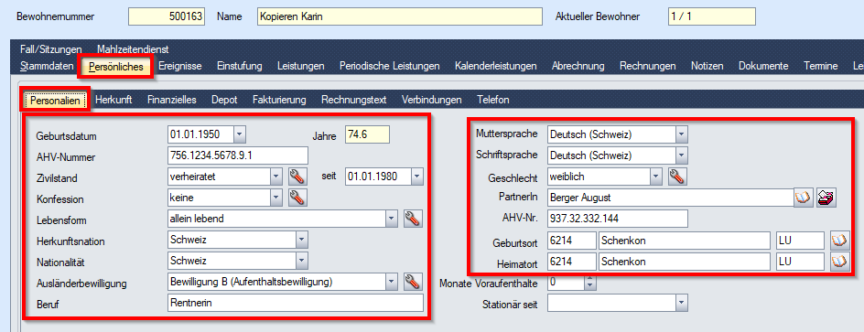
Task: Expand the Nationalität combo box
Action: pyautogui.click(x=302, y=261)
